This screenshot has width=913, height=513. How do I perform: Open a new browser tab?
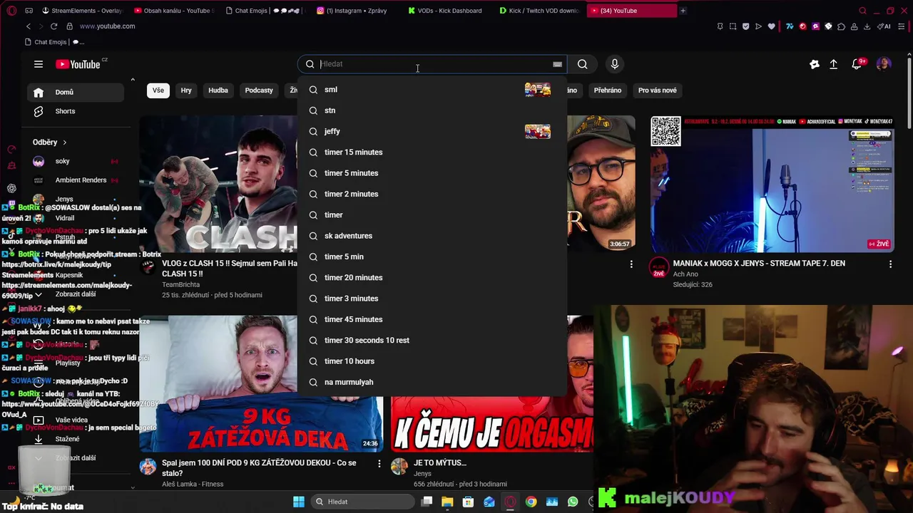[x=683, y=11]
